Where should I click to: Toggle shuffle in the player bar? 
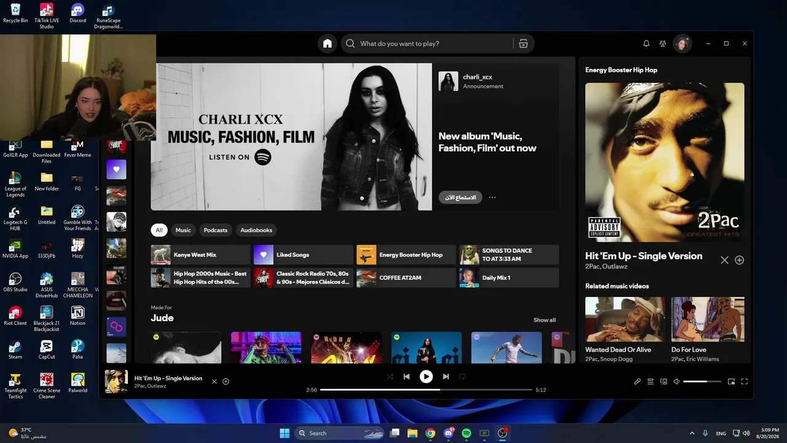coord(390,377)
